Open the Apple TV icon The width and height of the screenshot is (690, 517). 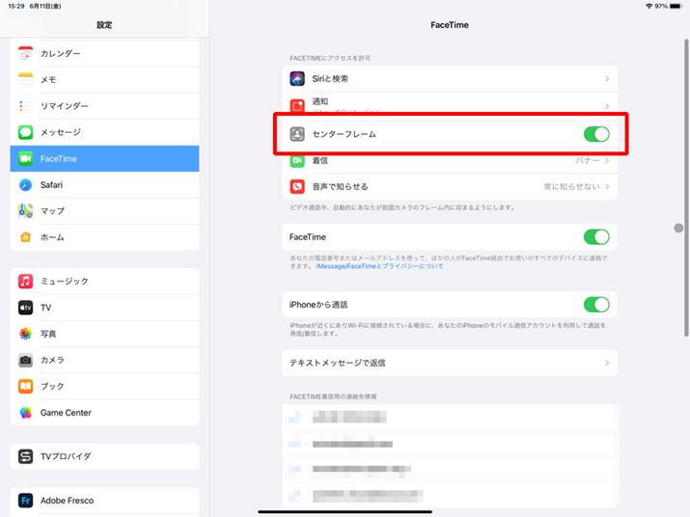(25, 308)
